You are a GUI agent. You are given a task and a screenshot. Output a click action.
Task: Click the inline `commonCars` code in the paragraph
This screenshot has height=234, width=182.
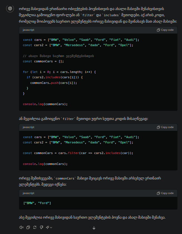pyautogui.click(x=65, y=178)
